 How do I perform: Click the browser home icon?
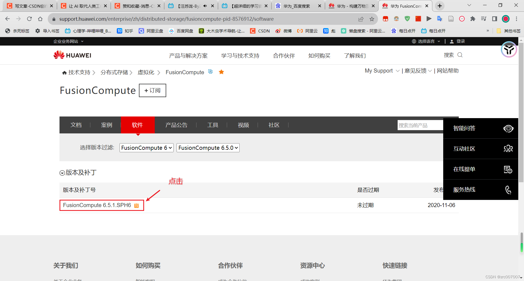point(40,19)
